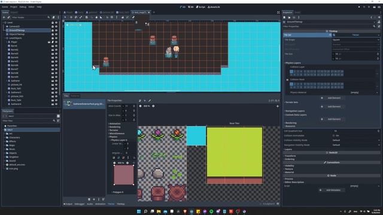The image size is (383, 215).
Task: Expand the Animation tile property section
Action: click(x=114, y=124)
